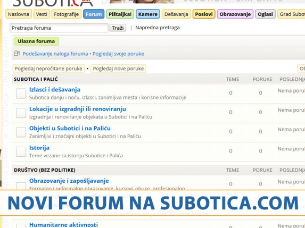Click Pogledaj nove poruke button

[118, 69]
